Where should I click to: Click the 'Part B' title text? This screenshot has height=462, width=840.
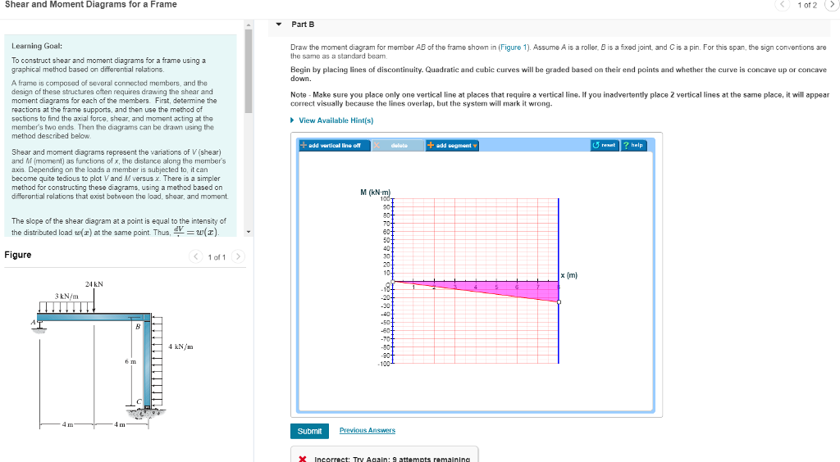coord(303,24)
